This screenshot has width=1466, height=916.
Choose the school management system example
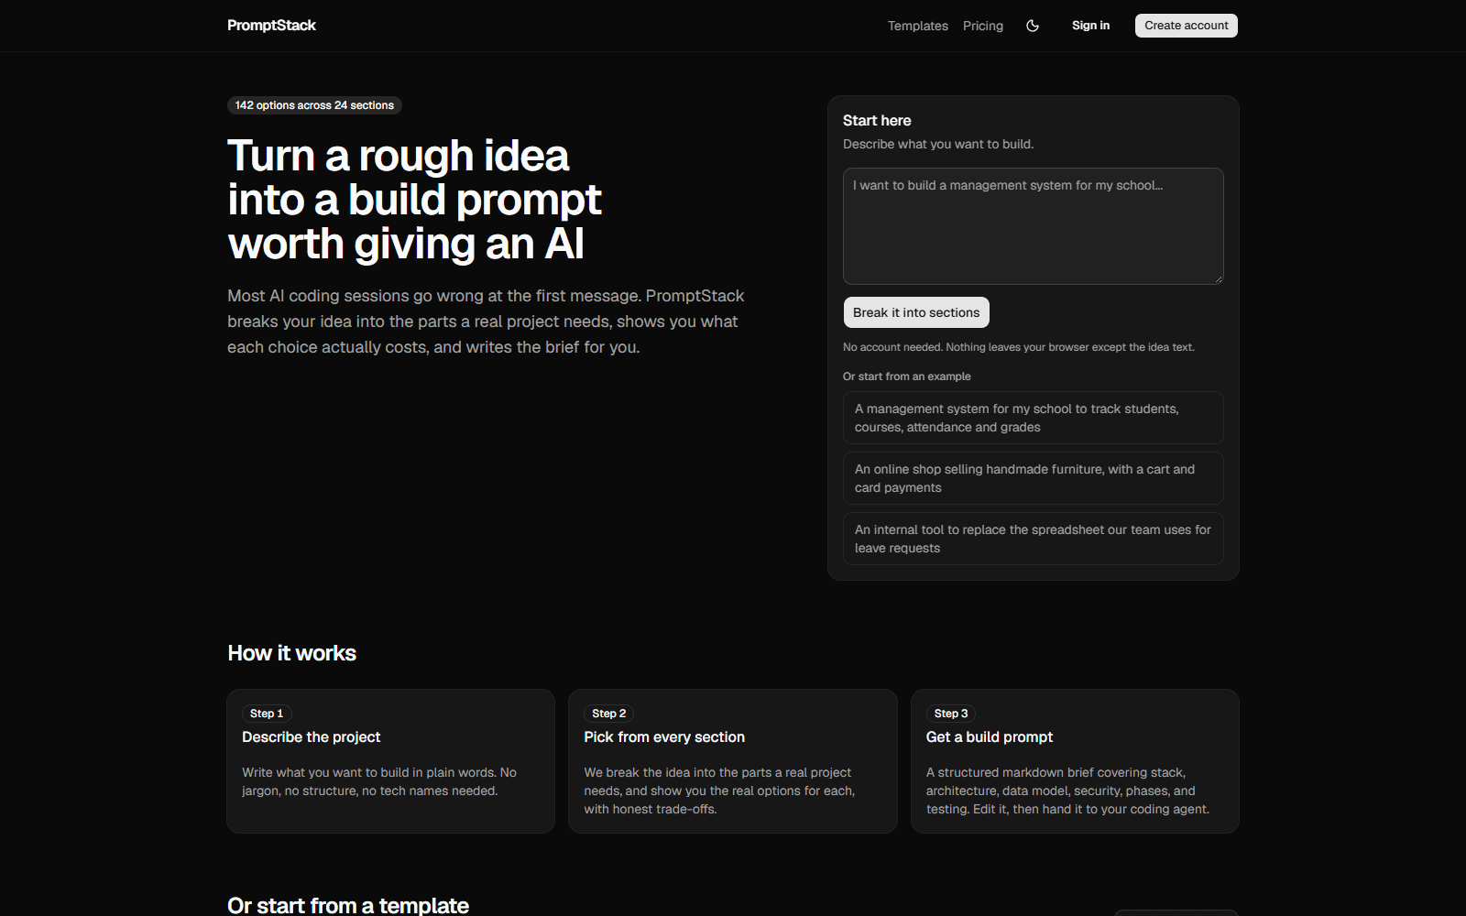click(x=1033, y=418)
